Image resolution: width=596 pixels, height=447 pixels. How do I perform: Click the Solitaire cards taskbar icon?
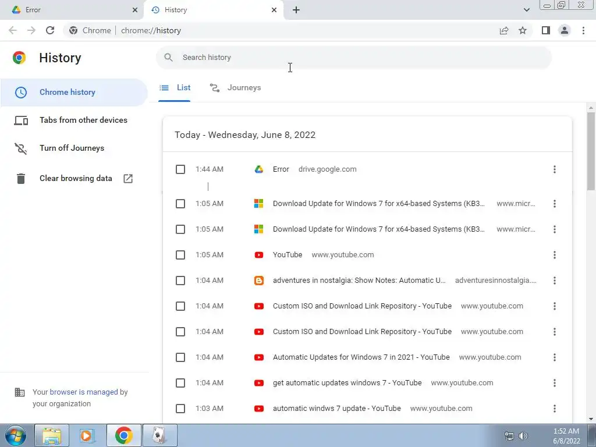pos(159,435)
